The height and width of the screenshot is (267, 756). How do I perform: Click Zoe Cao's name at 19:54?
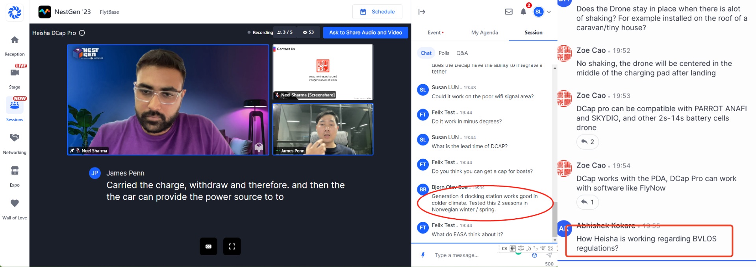(x=591, y=166)
